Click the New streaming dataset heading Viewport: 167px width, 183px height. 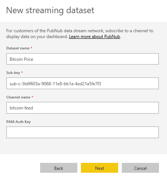click(50, 10)
